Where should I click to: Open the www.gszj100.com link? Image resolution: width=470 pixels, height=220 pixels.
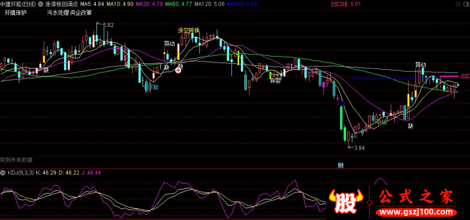(417, 212)
